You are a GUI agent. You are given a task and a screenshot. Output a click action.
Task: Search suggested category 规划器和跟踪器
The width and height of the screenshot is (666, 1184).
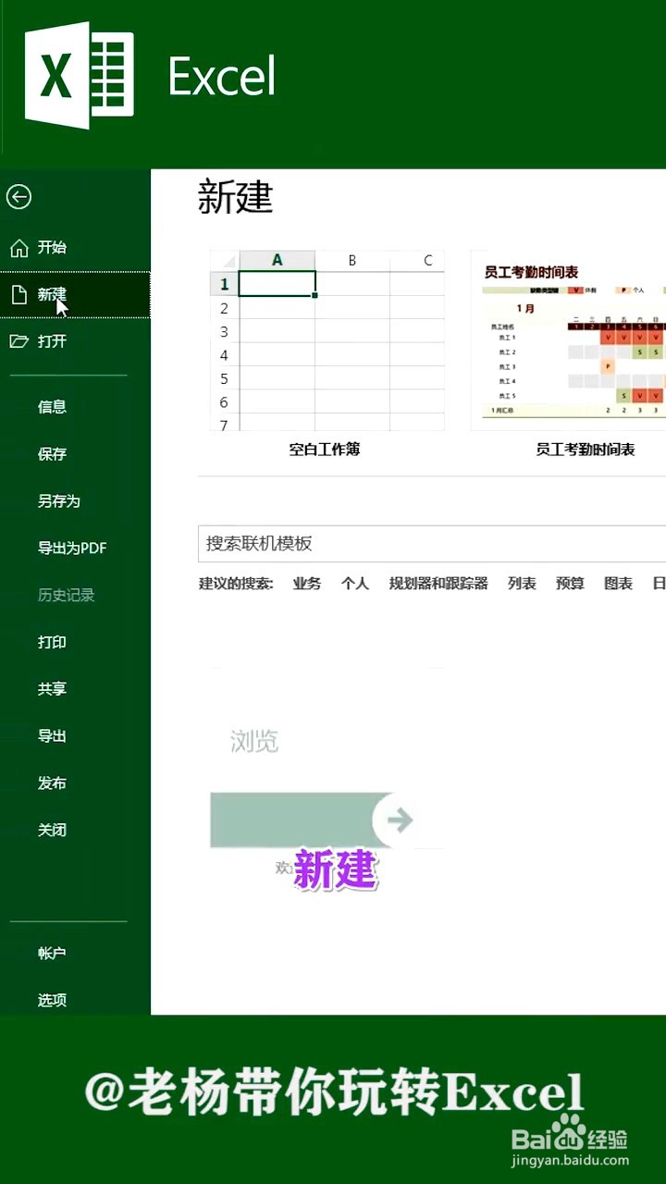[438, 584]
